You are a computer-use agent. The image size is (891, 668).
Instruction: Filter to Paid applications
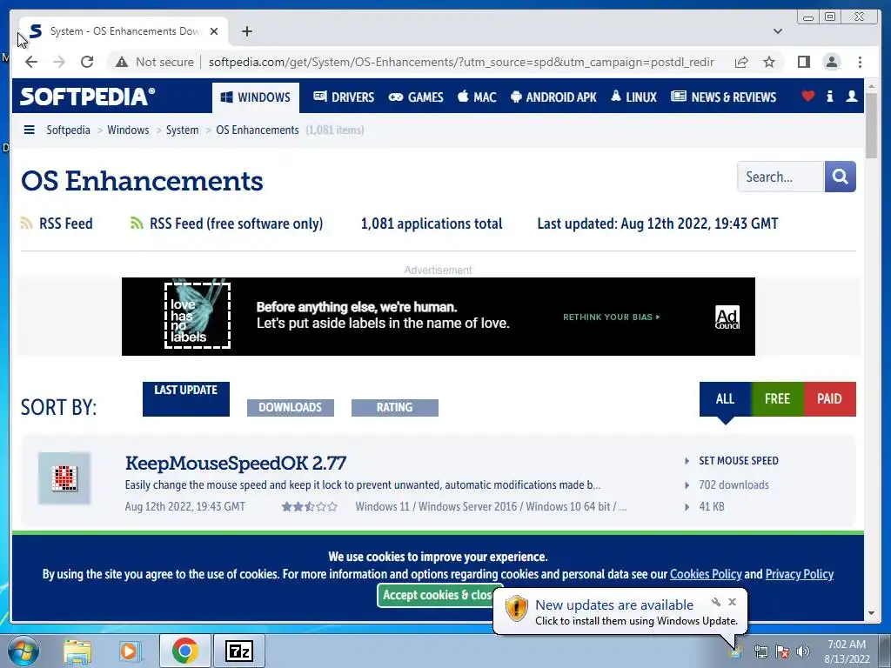point(829,398)
